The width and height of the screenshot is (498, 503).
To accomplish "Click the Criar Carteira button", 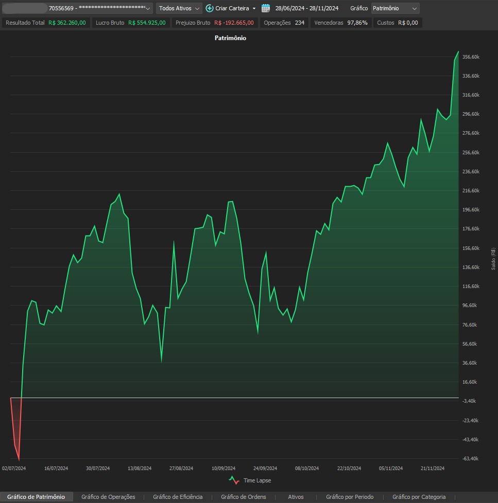I will pos(232,8).
